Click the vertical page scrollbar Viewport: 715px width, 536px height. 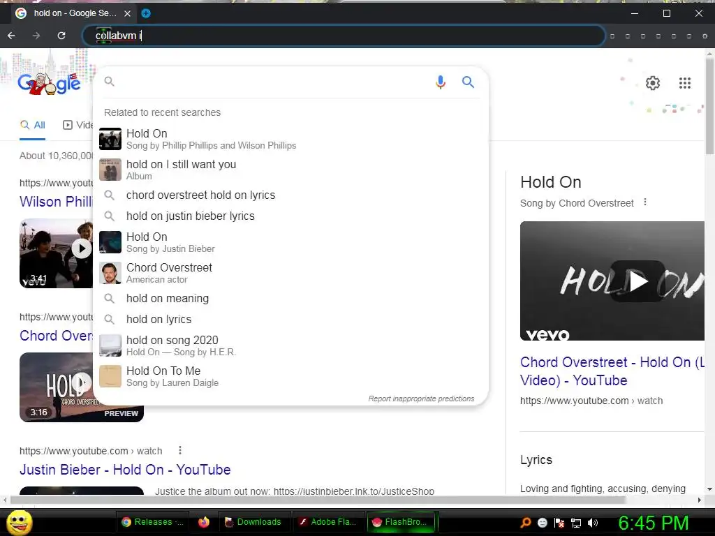709,107
